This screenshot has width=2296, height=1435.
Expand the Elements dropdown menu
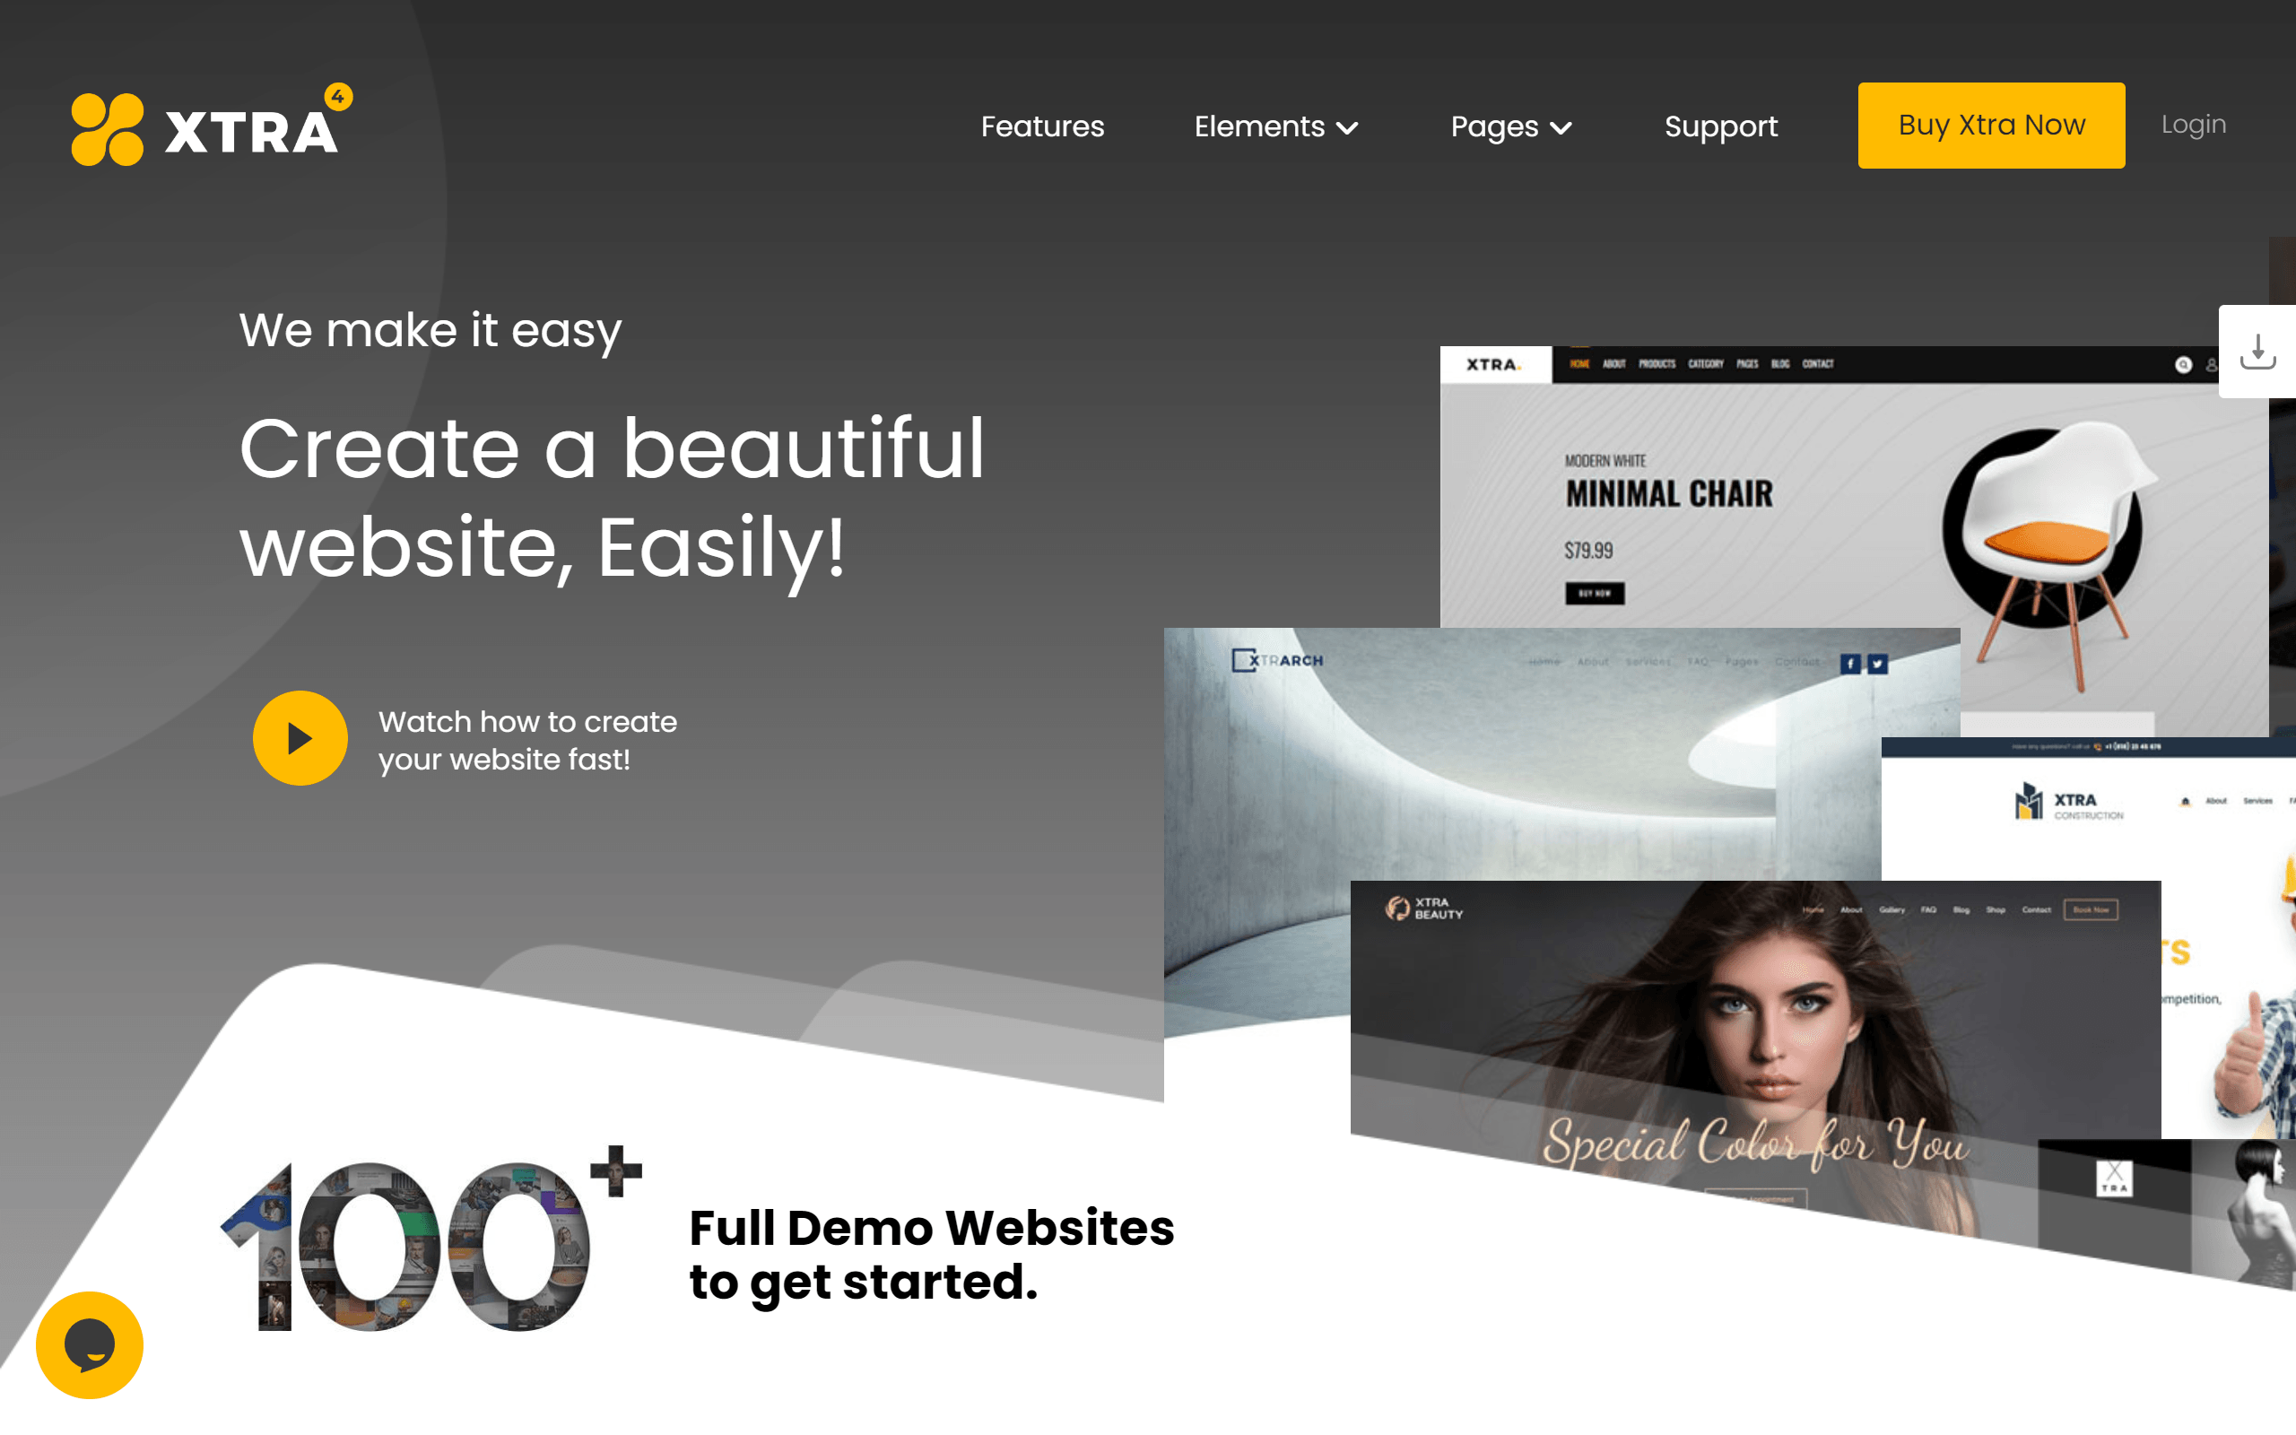pyautogui.click(x=1276, y=126)
